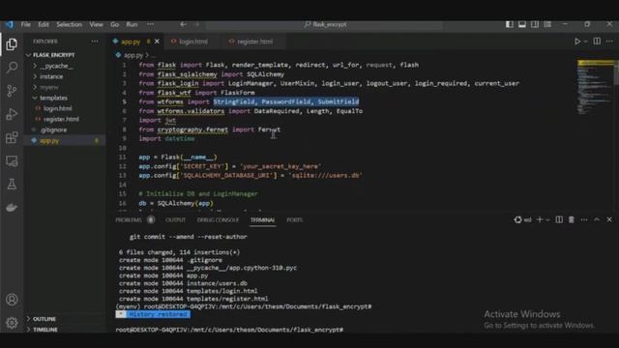Toggle primary side bar visibility
619x348 pixels.
(510, 24)
